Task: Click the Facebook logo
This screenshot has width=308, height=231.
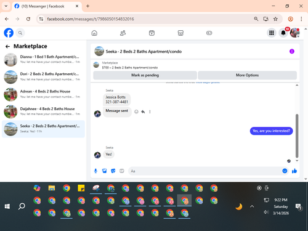Action: (9, 33)
